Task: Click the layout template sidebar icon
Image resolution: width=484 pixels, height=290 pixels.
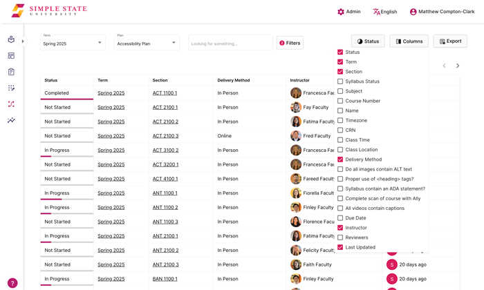Action: click(x=11, y=56)
